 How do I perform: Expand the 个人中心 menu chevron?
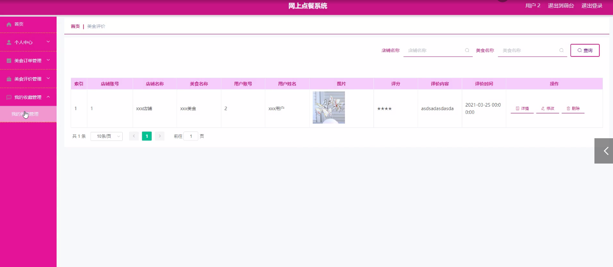point(48,42)
